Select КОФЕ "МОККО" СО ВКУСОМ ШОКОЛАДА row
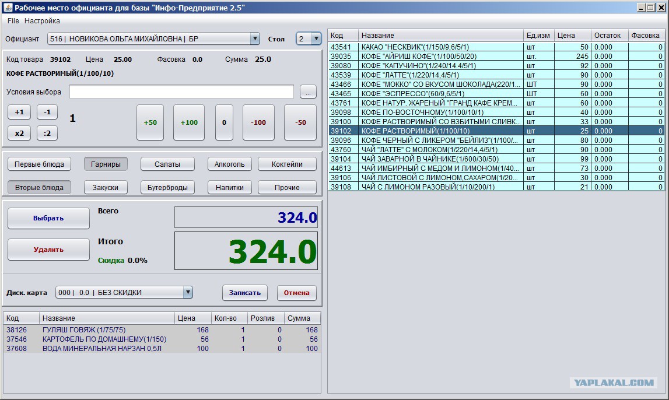Screen dimensions: 669x400 (x=496, y=85)
